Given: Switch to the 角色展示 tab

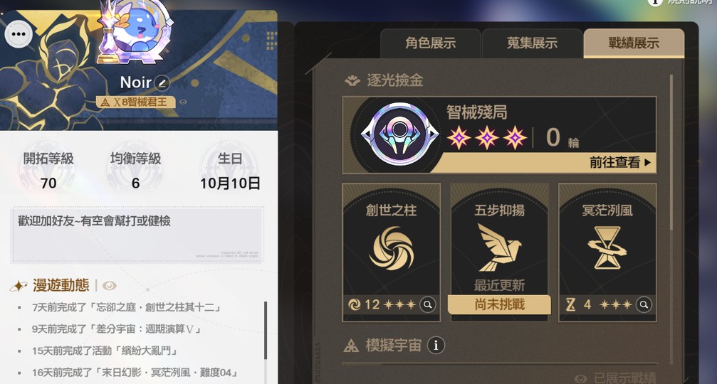Looking at the screenshot, I should 430,43.
